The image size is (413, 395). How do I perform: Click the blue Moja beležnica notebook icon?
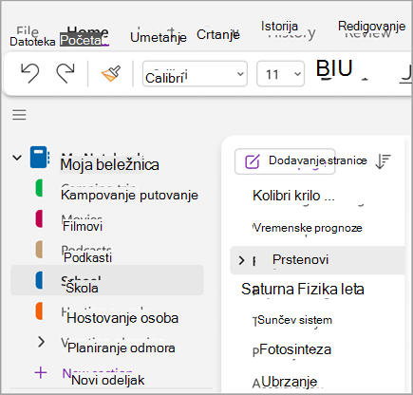[x=40, y=157]
